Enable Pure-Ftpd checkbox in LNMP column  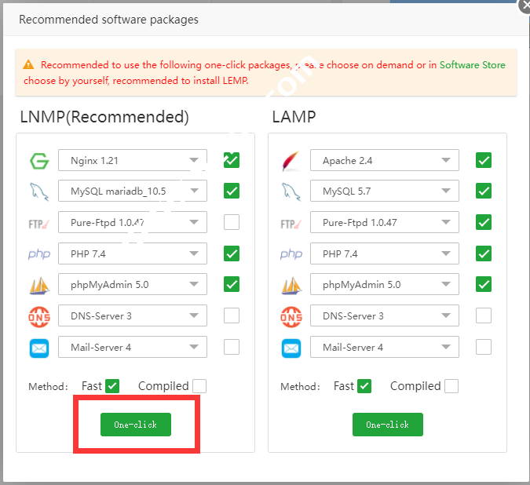click(232, 222)
